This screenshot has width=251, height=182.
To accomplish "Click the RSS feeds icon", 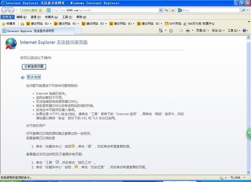I will pos(171,30).
